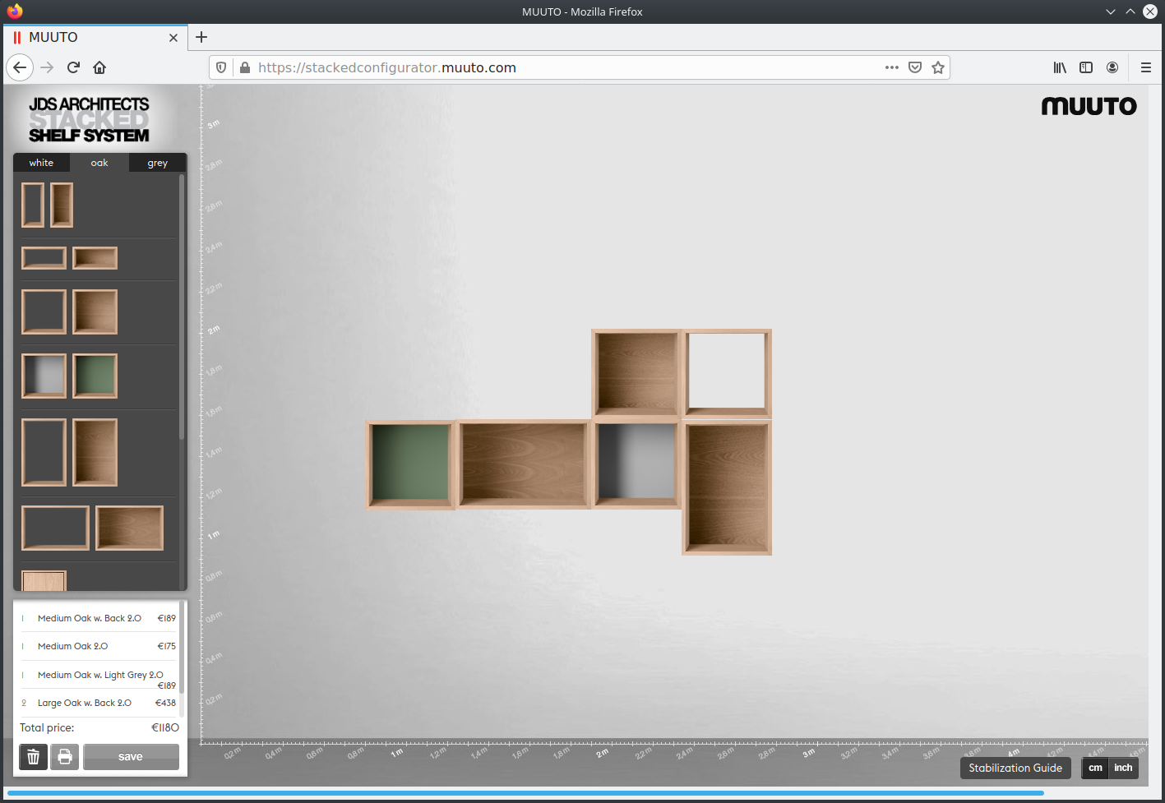This screenshot has width=1165, height=803.
Task: Select the green-backed shelf in the canvas
Action: pyautogui.click(x=410, y=464)
